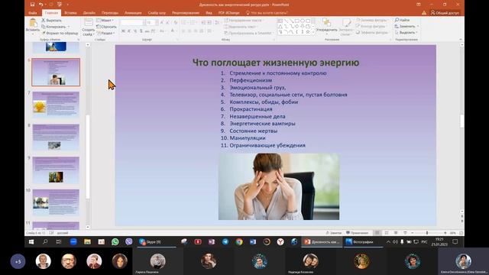Open the Макет layout dropdown

pos(105,21)
